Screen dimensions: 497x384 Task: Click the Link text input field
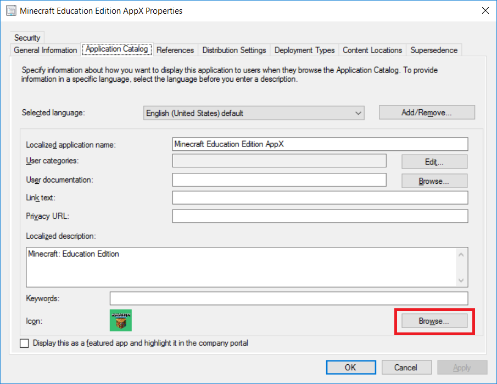tap(320, 198)
